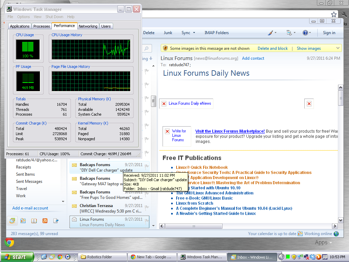Open the Newsgroups shortcut icon
349x262 pixels.
(56, 221)
